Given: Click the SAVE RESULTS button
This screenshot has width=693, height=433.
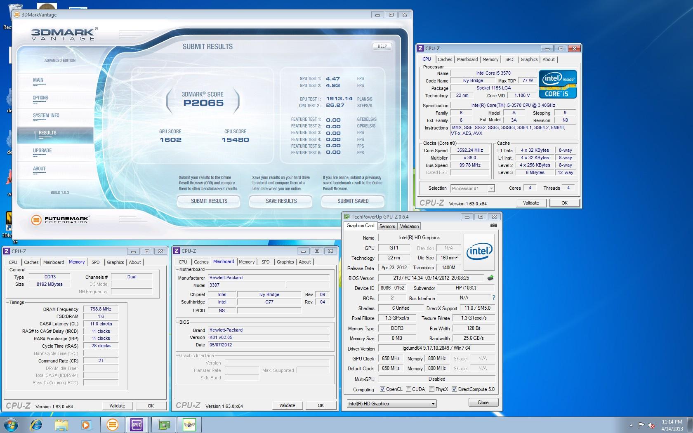Looking at the screenshot, I should [x=281, y=201].
